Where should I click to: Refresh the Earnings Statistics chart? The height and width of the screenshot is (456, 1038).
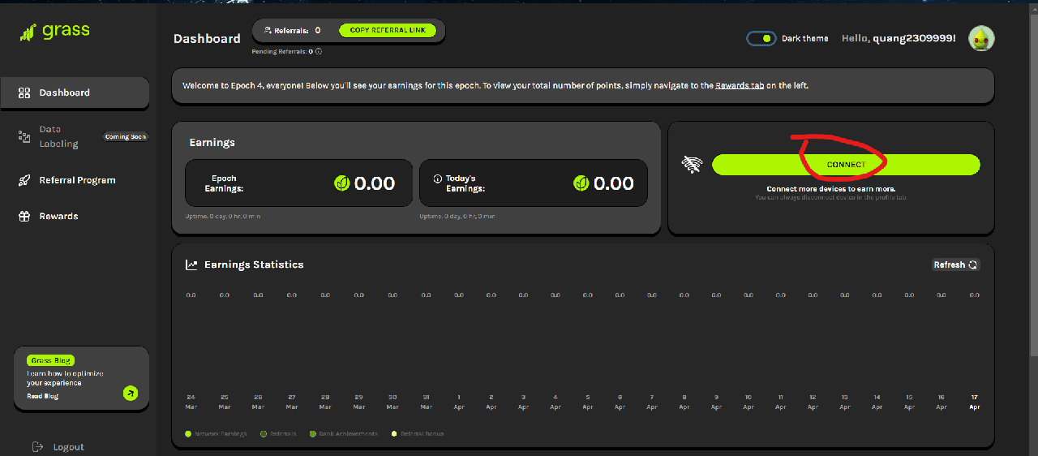956,265
